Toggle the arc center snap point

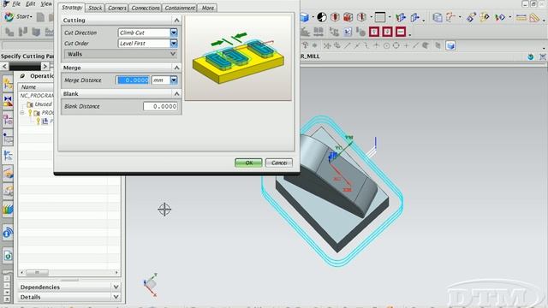point(386,45)
